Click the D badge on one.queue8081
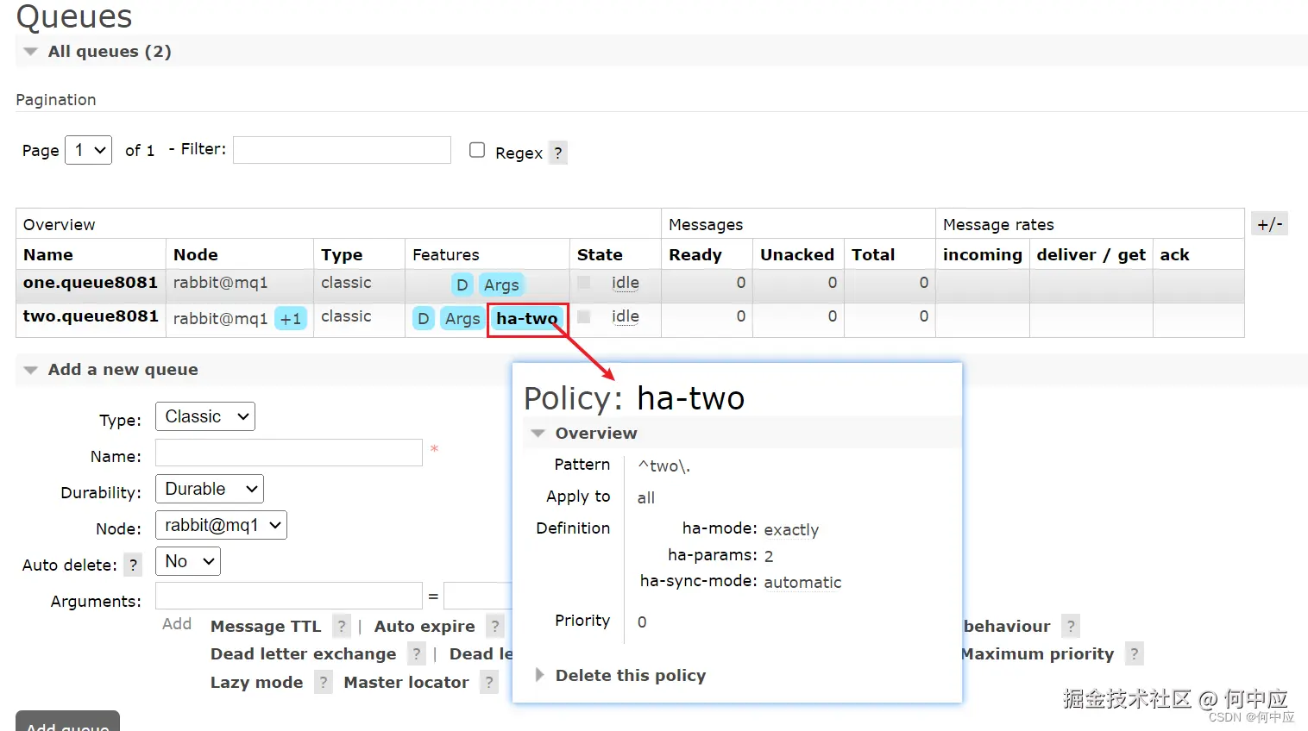1308x731 pixels. pyautogui.click(x=462, y=284)
